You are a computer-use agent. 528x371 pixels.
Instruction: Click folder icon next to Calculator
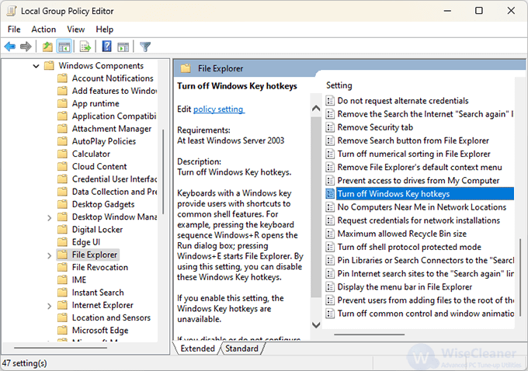(x=62, y=154)
